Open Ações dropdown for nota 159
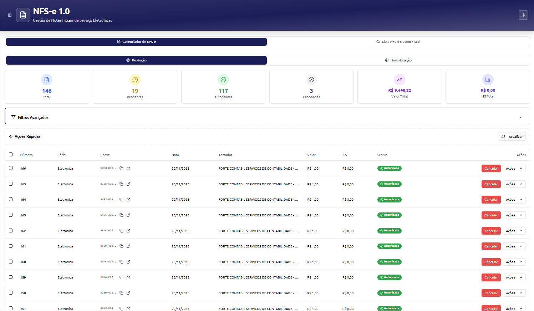Screen dimensions: 534x311 click(x=514, y=277)
